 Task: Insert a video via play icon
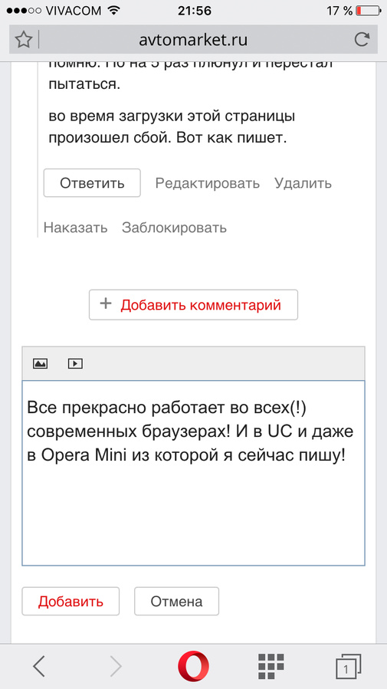(x=76, y=363)
